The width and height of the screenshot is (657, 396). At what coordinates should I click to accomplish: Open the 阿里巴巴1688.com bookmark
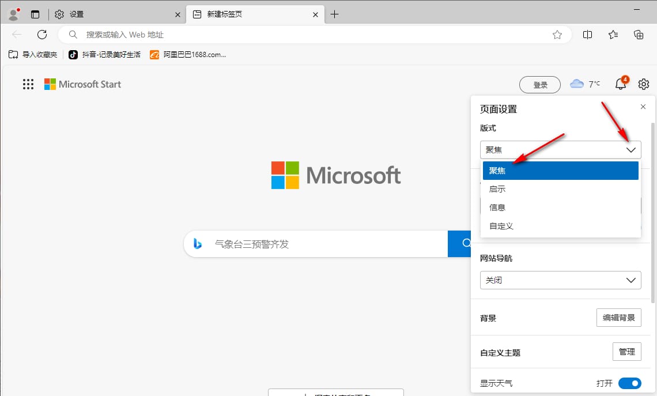188,55
